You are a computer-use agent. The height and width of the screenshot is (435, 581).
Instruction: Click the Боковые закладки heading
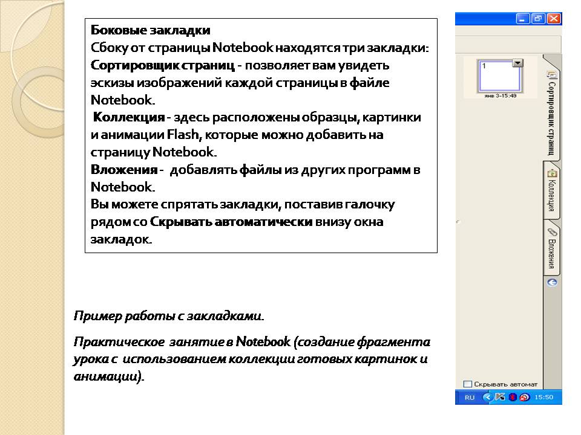(x=151, y=30)
